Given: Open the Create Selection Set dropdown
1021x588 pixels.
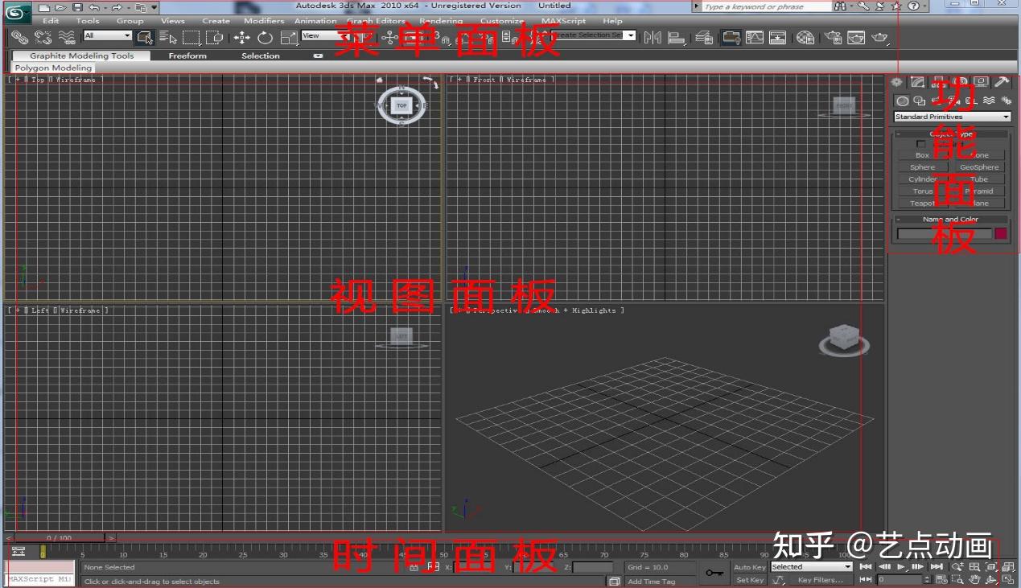Looking at the screenshot, I should click(594, 35).
